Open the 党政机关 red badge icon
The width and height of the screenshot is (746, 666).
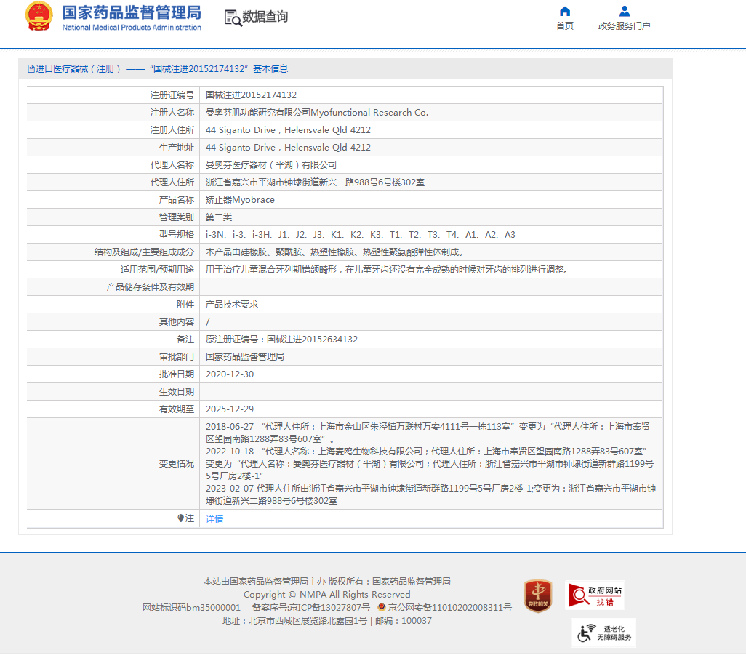point(537,595)
